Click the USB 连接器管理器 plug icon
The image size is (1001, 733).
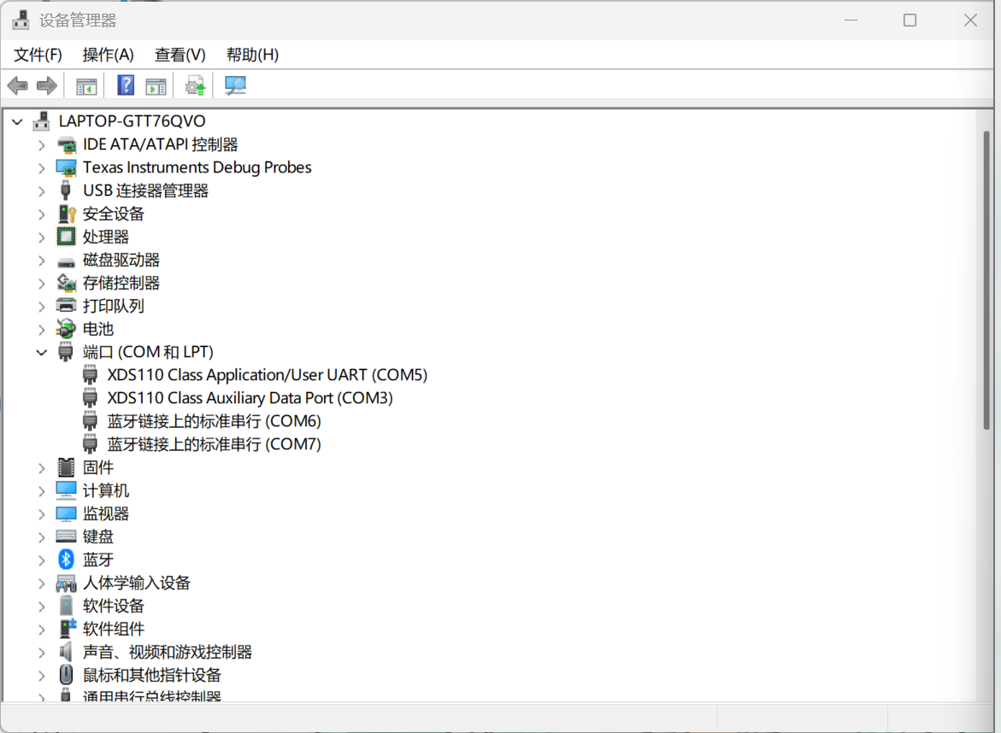click(x=65, y=191)
